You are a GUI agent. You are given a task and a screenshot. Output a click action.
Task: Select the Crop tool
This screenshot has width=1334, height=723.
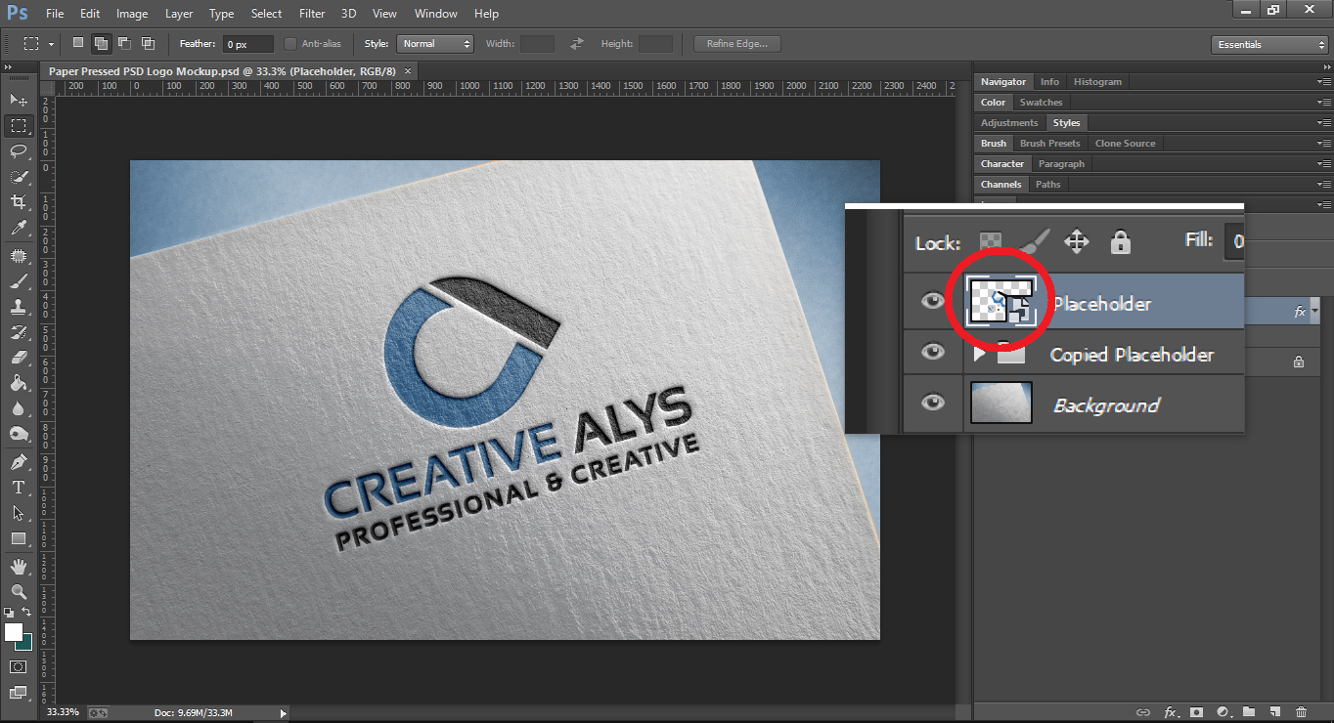18,201
